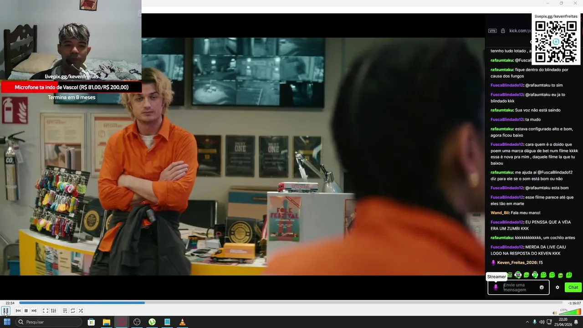Stop the video playback
The image size is (583, 328).
pyautogui.click(x=26, y=311)
